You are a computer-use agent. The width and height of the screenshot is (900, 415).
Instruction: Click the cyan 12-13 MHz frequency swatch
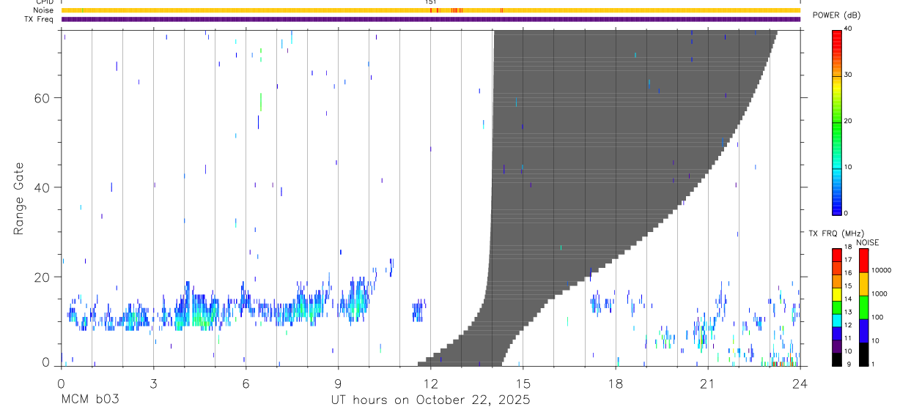click(837, 321)
